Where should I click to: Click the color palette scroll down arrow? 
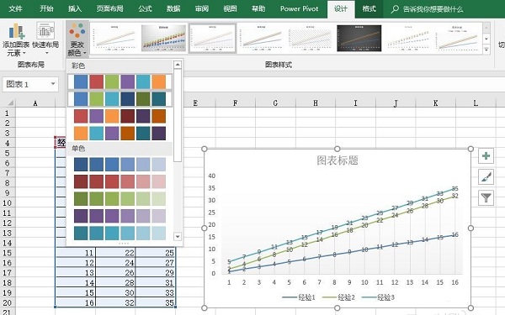coord(178,237)
